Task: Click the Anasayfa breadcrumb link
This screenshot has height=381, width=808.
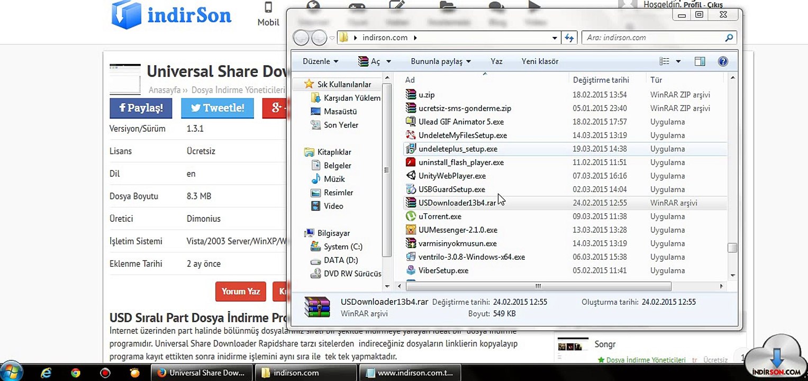Action: point(165,90)
